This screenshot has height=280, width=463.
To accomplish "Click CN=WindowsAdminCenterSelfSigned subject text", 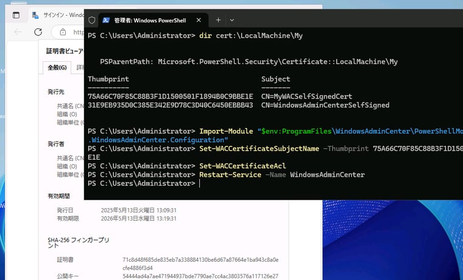I will click(x=325, y=105).
